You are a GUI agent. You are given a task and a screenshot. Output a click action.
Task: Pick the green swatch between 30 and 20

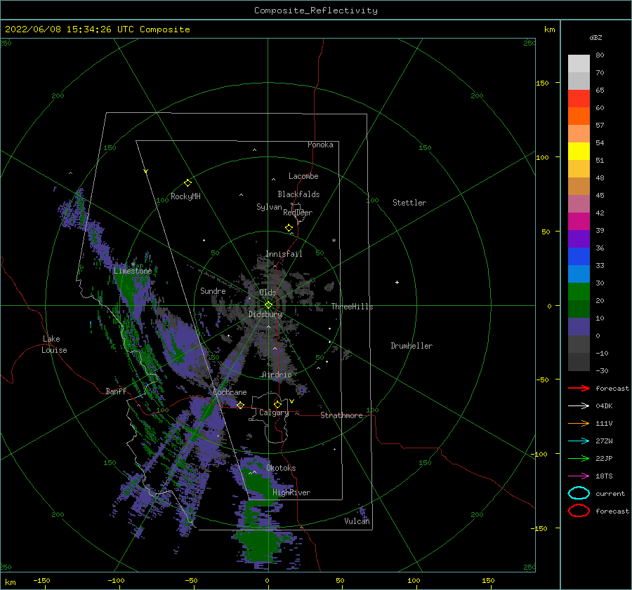(579, 292)
